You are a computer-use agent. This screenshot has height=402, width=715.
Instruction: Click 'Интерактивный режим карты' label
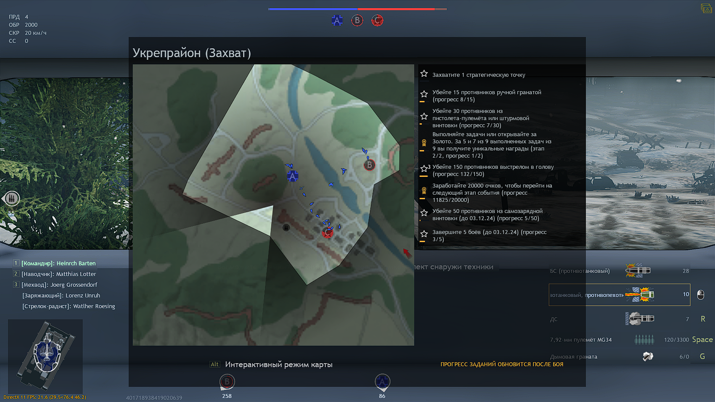tap(279, 364)
